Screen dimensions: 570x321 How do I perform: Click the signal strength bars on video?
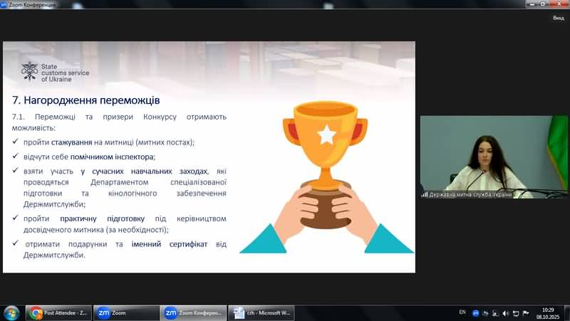click(425, 194)
